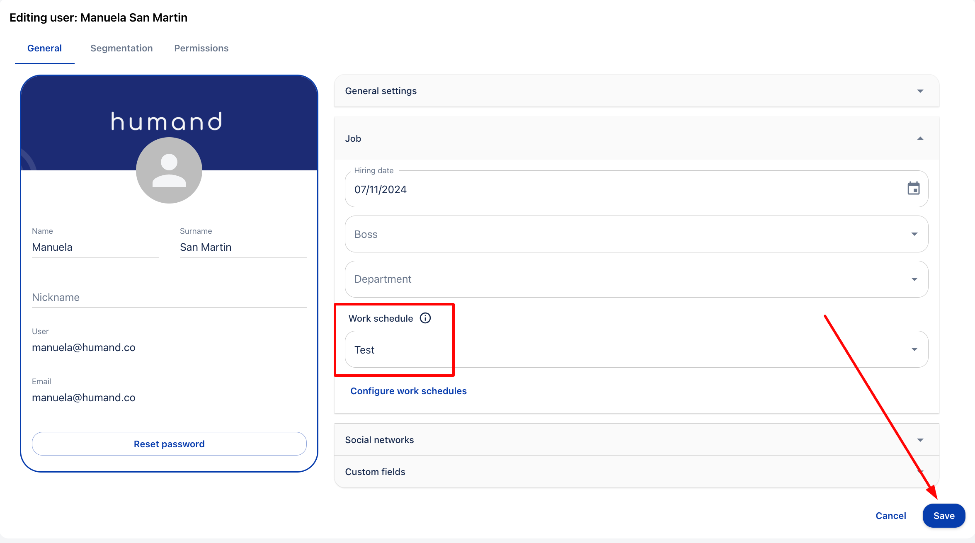Viewport: 975px width, 543px height.
Task: Click the Save button
Action: (943, 516)
